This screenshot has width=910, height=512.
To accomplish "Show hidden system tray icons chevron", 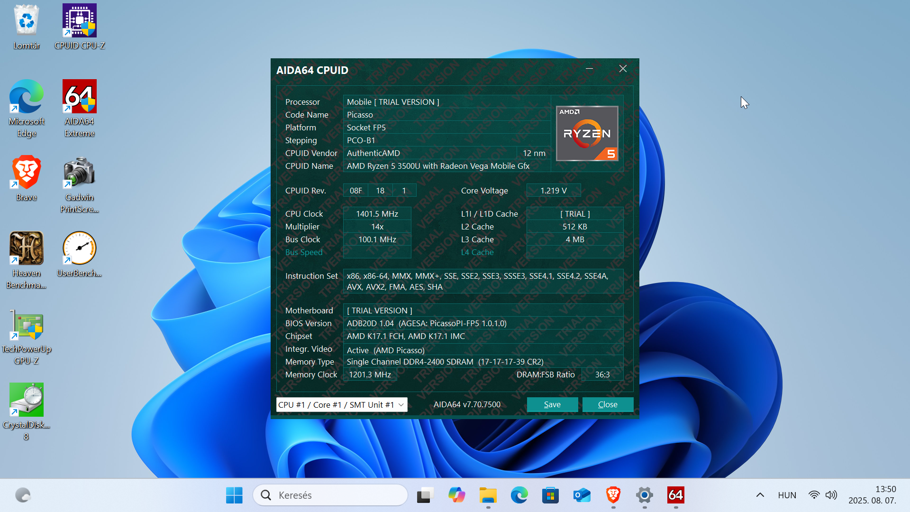I will coord(760,495).
